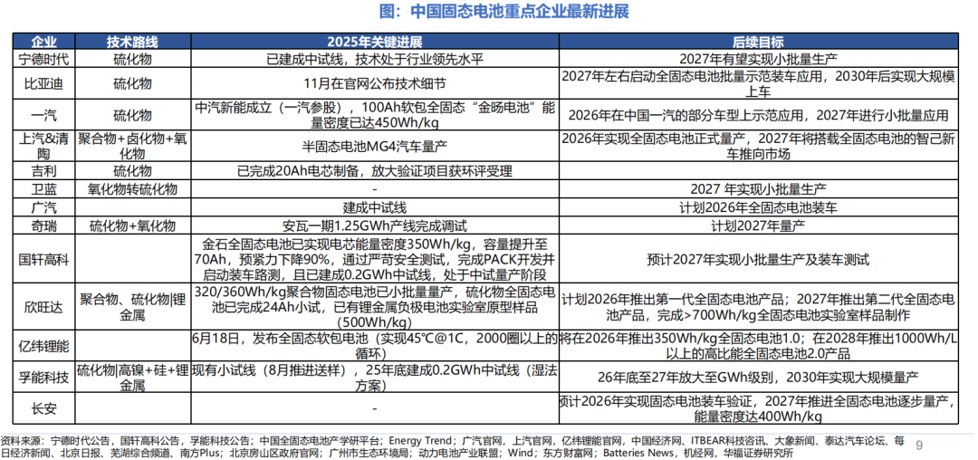Select the 孚能科技 company cell

click(43, 379)
